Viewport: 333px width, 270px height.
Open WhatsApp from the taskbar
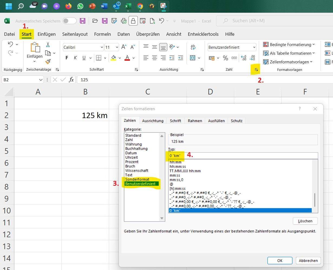pos(80,6)
